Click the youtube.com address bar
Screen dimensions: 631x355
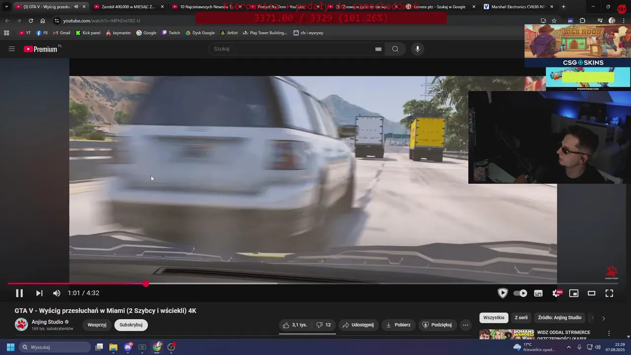click(x=296, y=21)
